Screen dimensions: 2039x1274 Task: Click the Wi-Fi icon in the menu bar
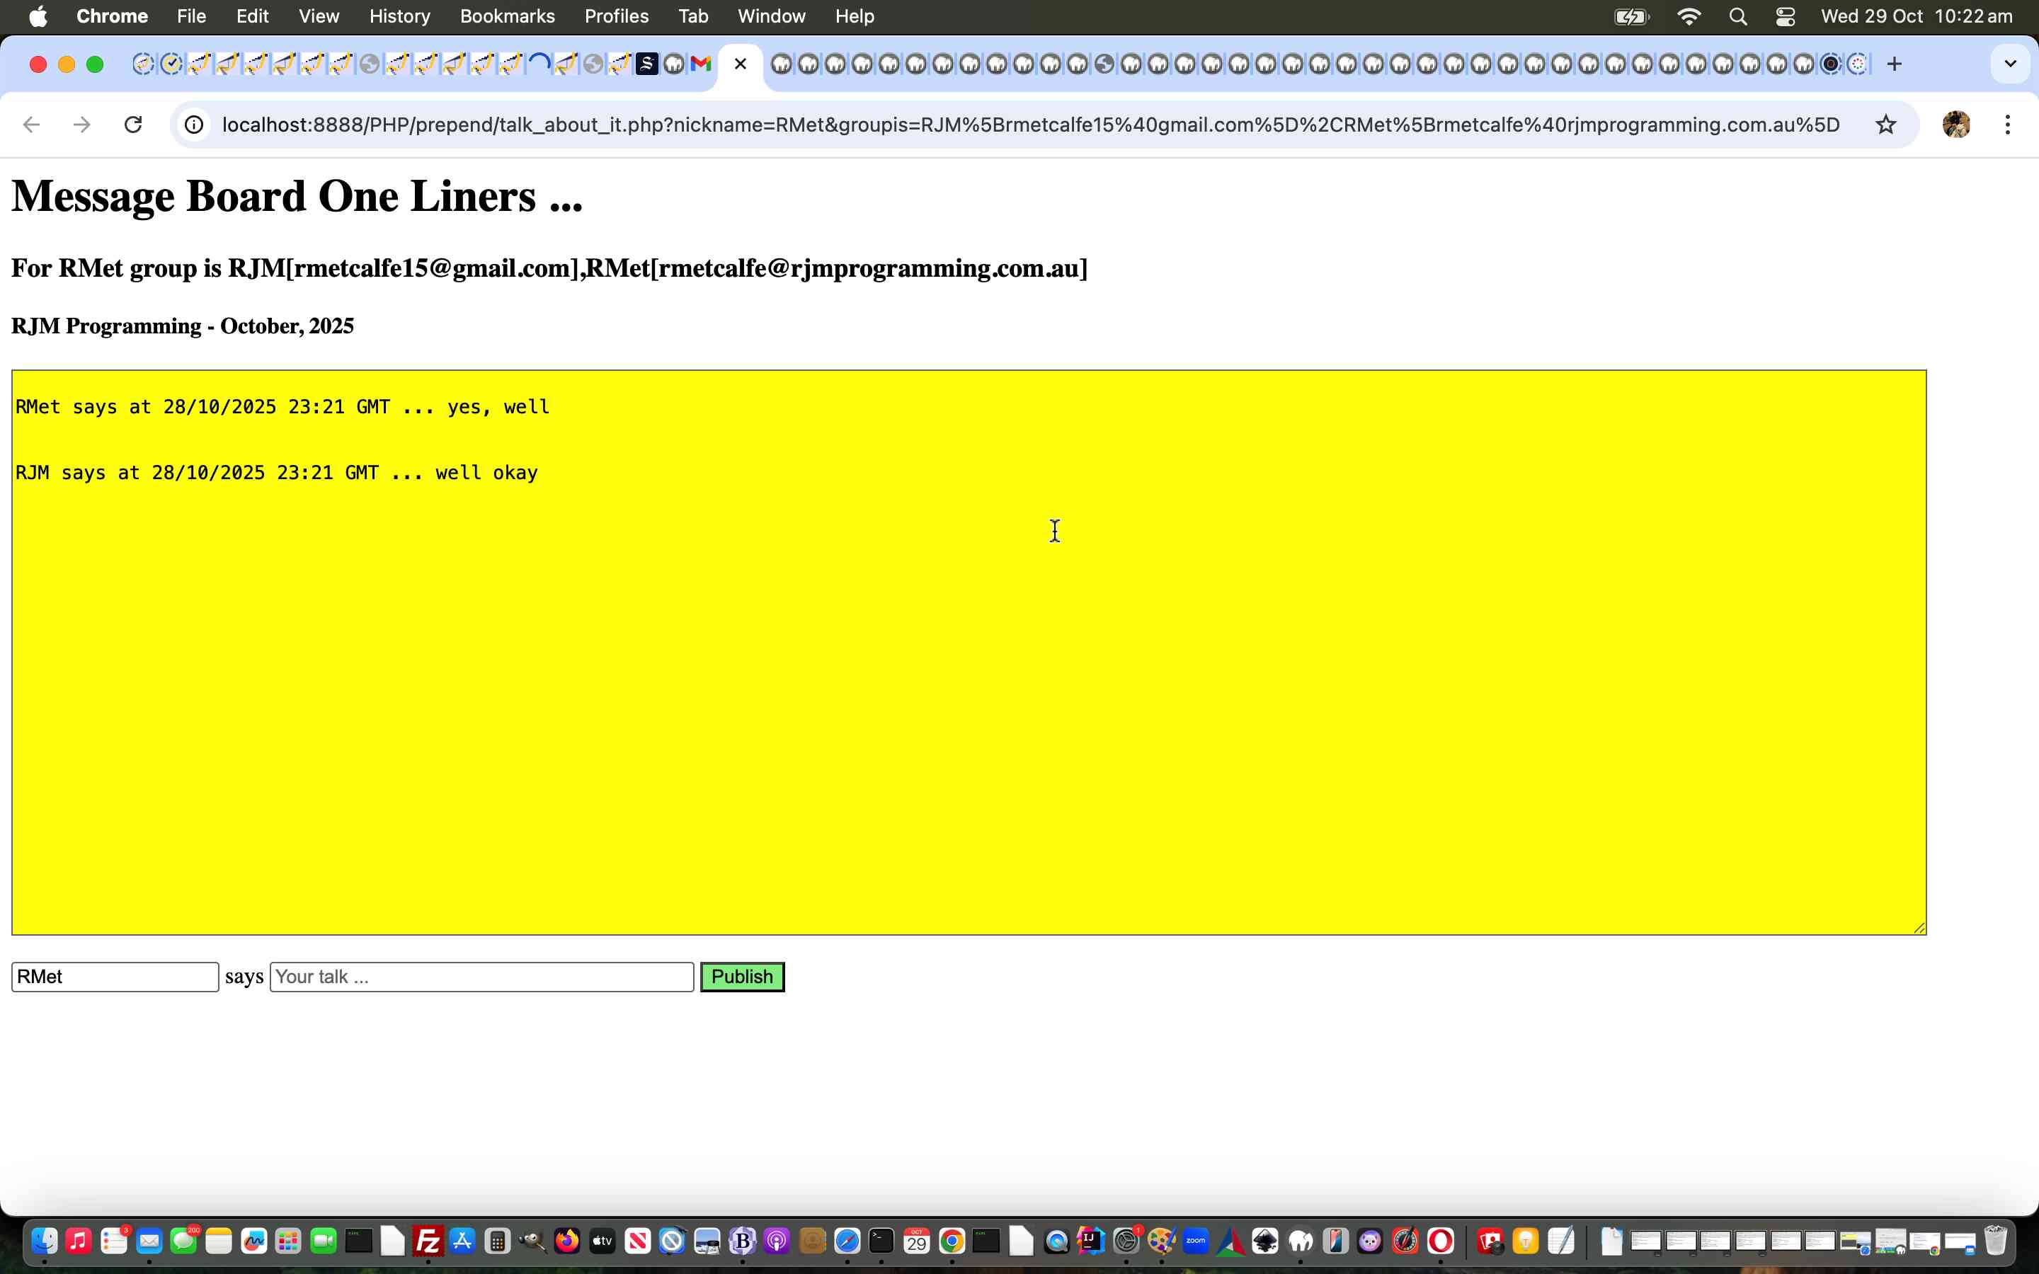point(1689,16)
